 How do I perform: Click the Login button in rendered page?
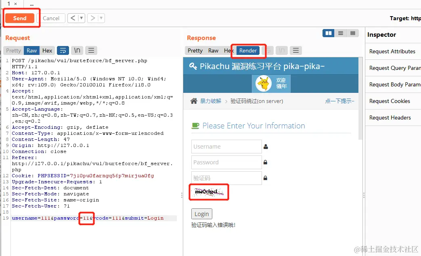click(x=202, y=214)
